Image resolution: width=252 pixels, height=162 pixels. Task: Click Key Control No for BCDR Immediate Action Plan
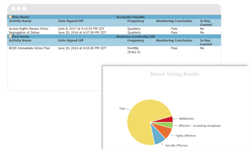tap(202, 48)
